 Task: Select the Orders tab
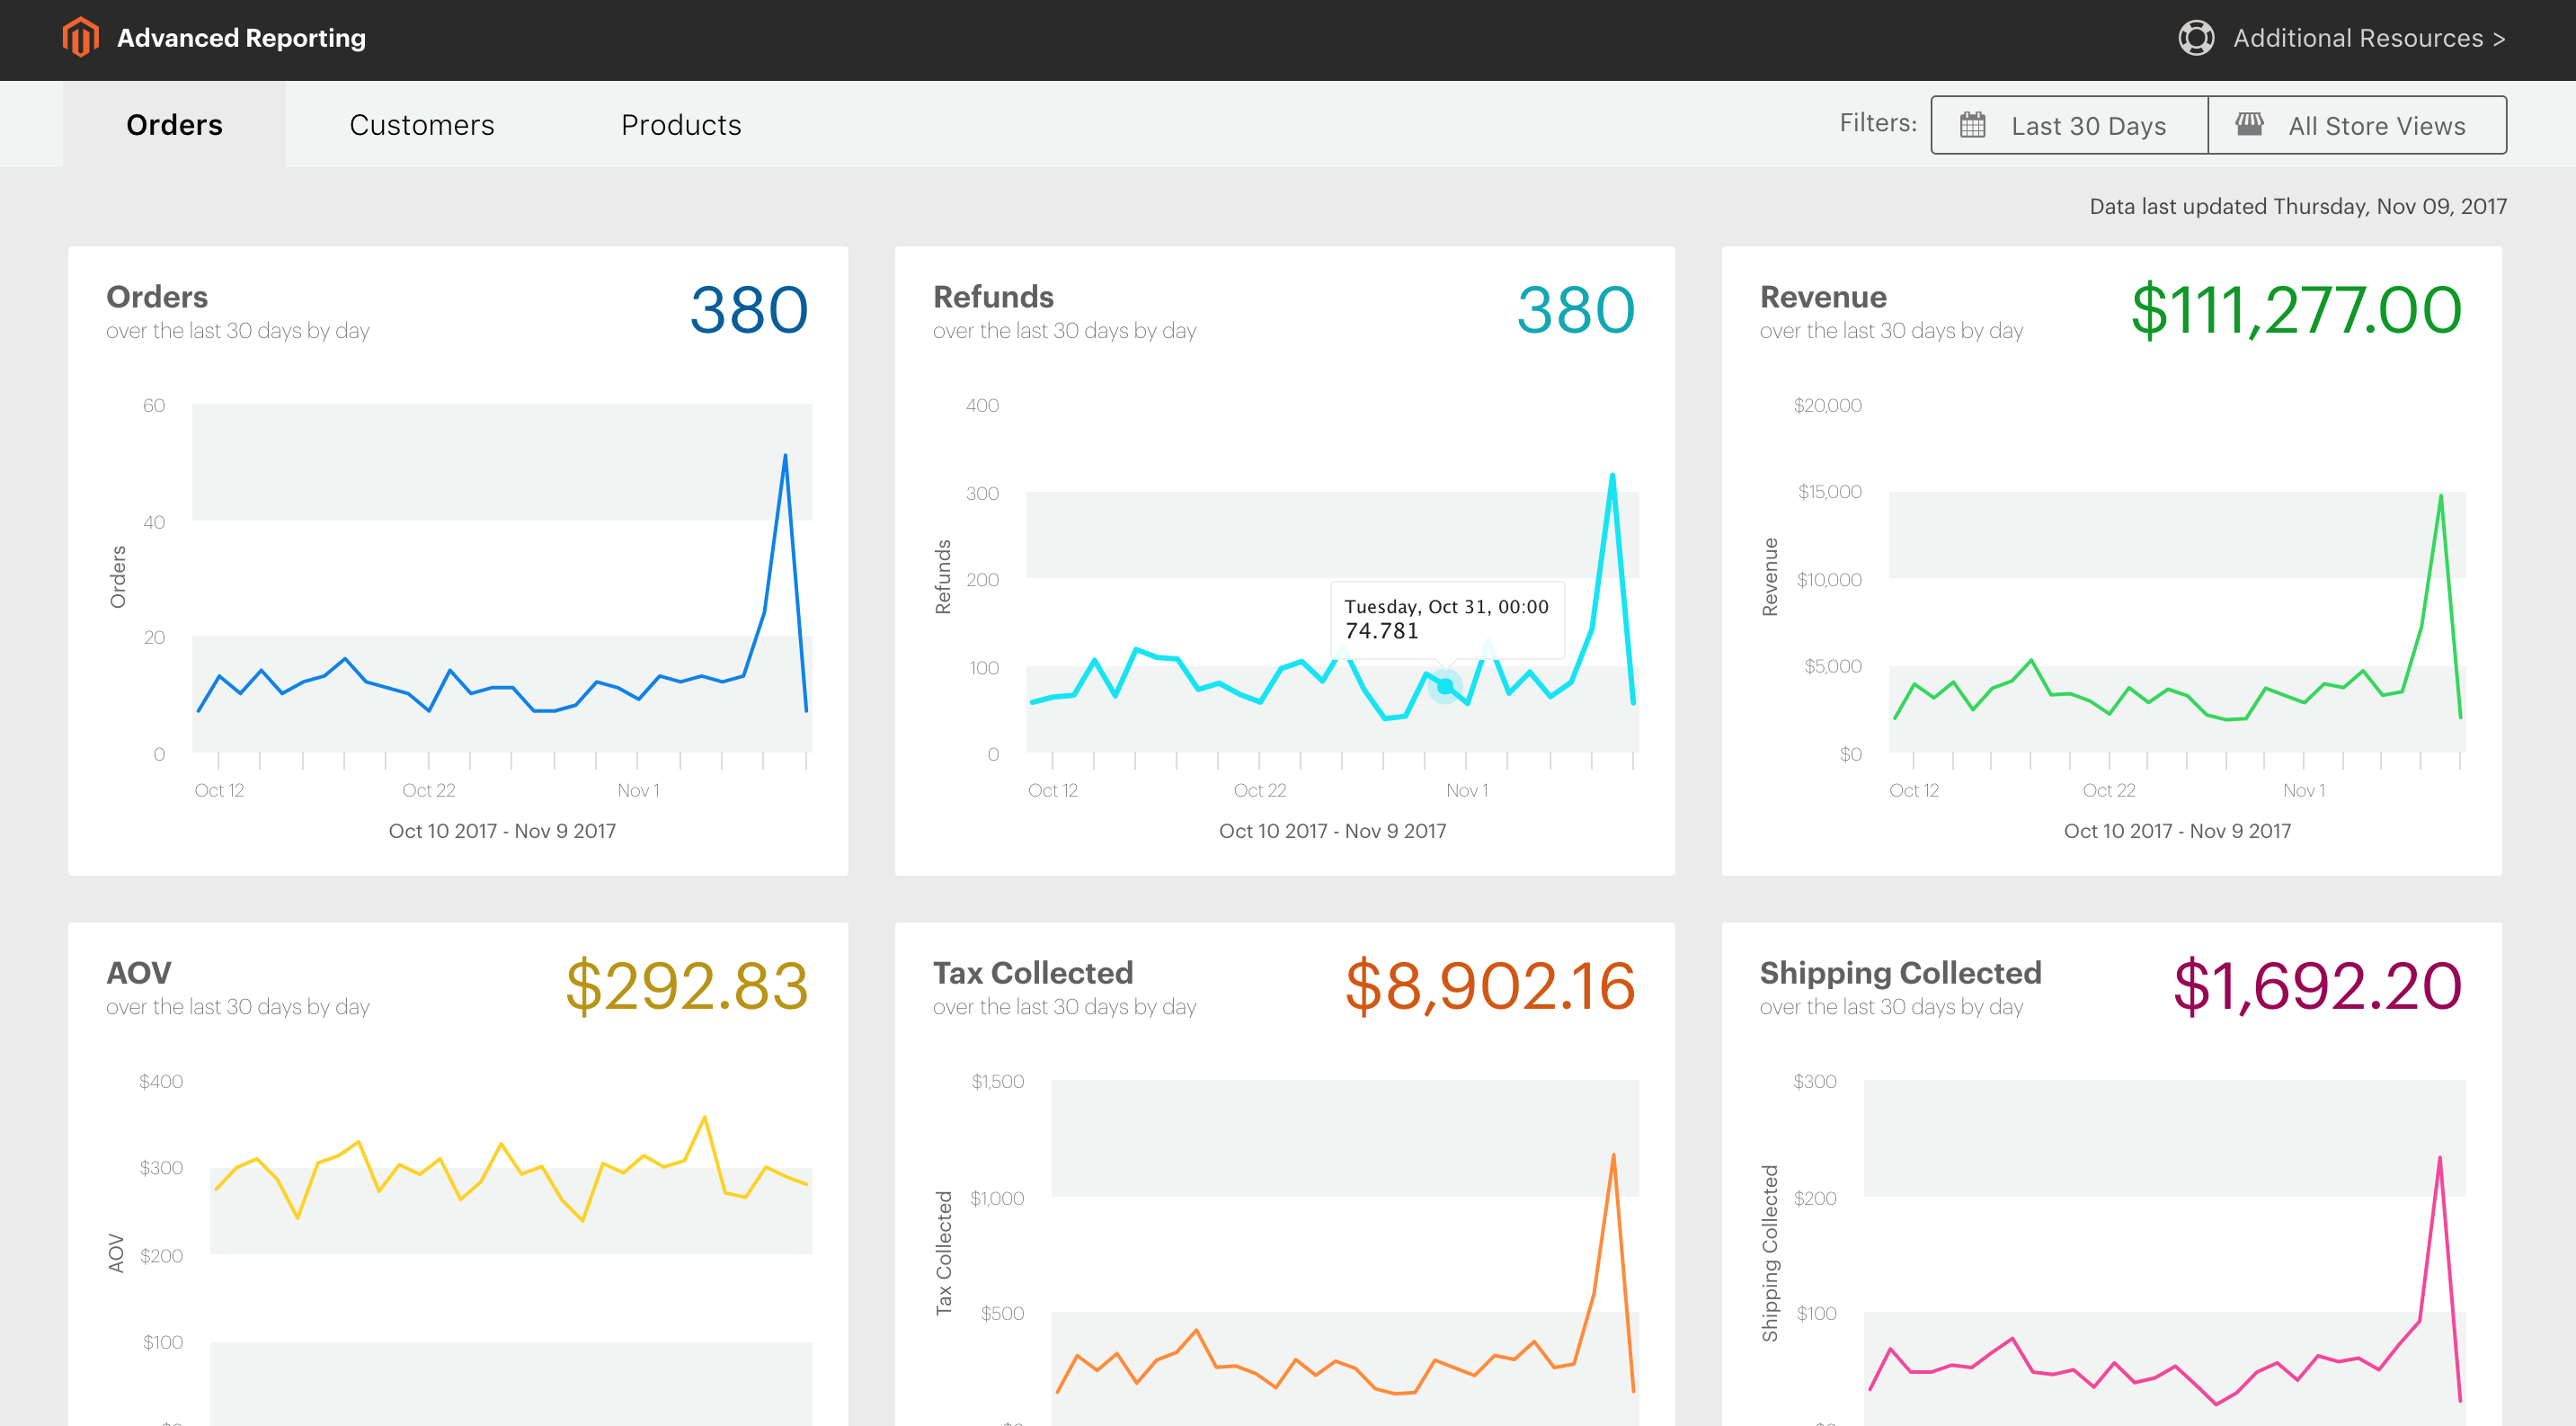pos(174,125)
